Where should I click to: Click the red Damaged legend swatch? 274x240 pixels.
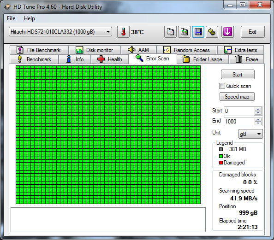(x=221, y=163)
